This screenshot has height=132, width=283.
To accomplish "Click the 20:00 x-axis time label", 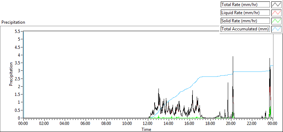I will point(231,124).
